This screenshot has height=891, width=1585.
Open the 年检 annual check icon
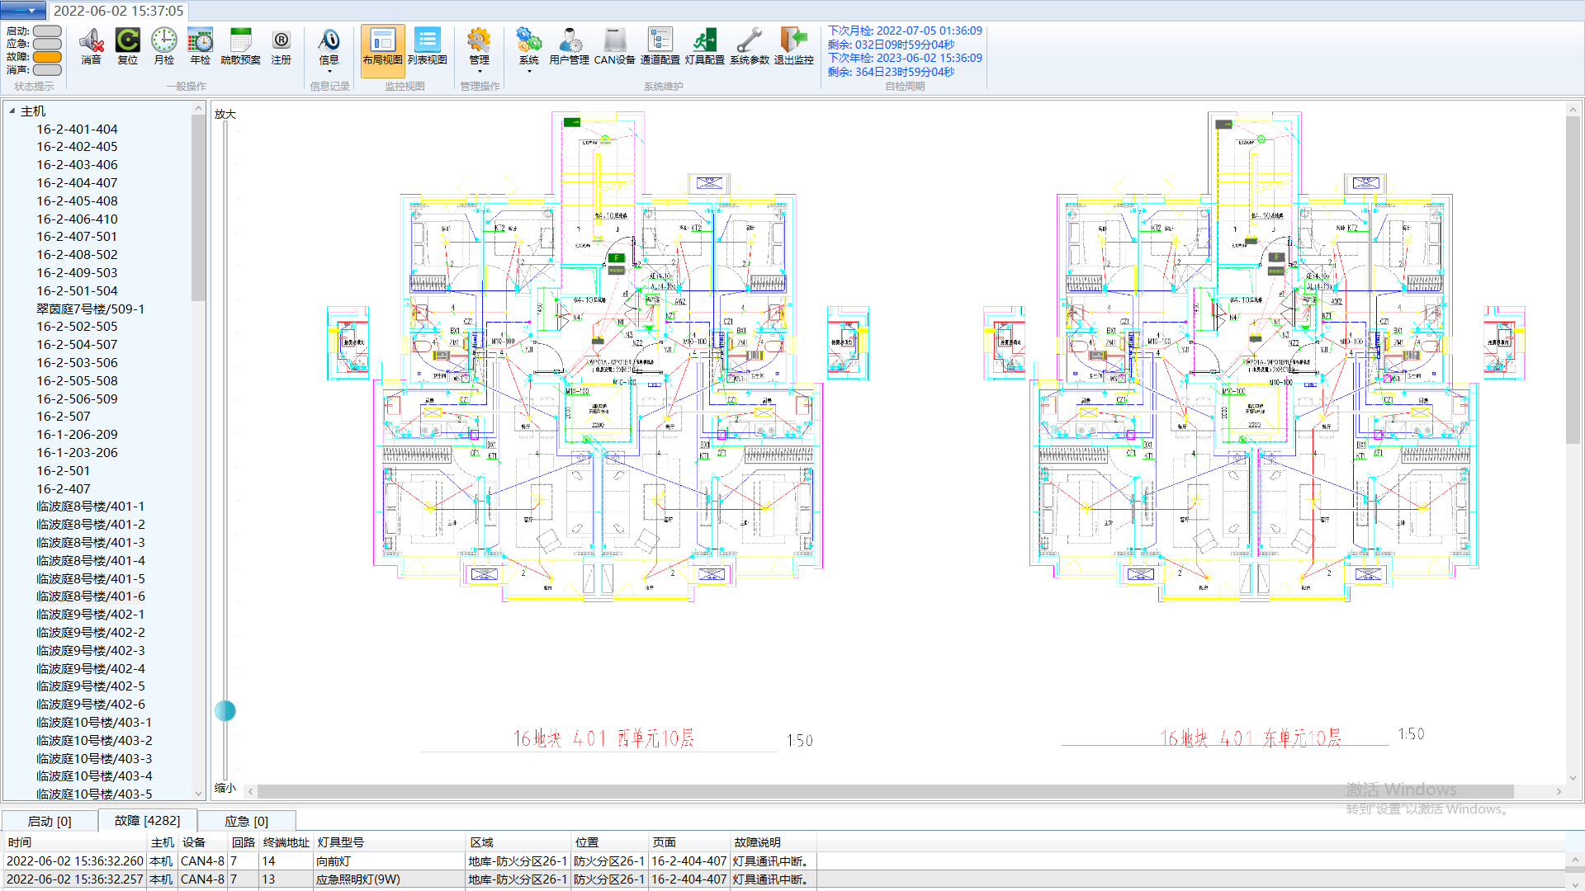tap(200, 46)
